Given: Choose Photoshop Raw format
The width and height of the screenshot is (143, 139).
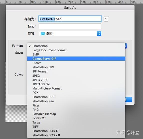Looking at the screenshot, I should (76, 101).
